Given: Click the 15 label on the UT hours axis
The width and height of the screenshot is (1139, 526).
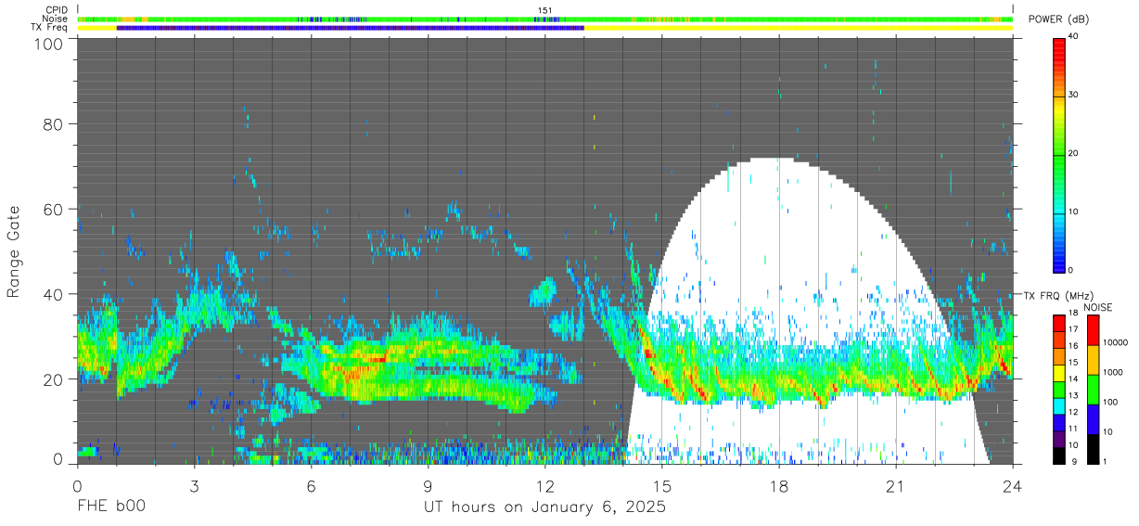Looking at the screenshot, I should 662,485.
